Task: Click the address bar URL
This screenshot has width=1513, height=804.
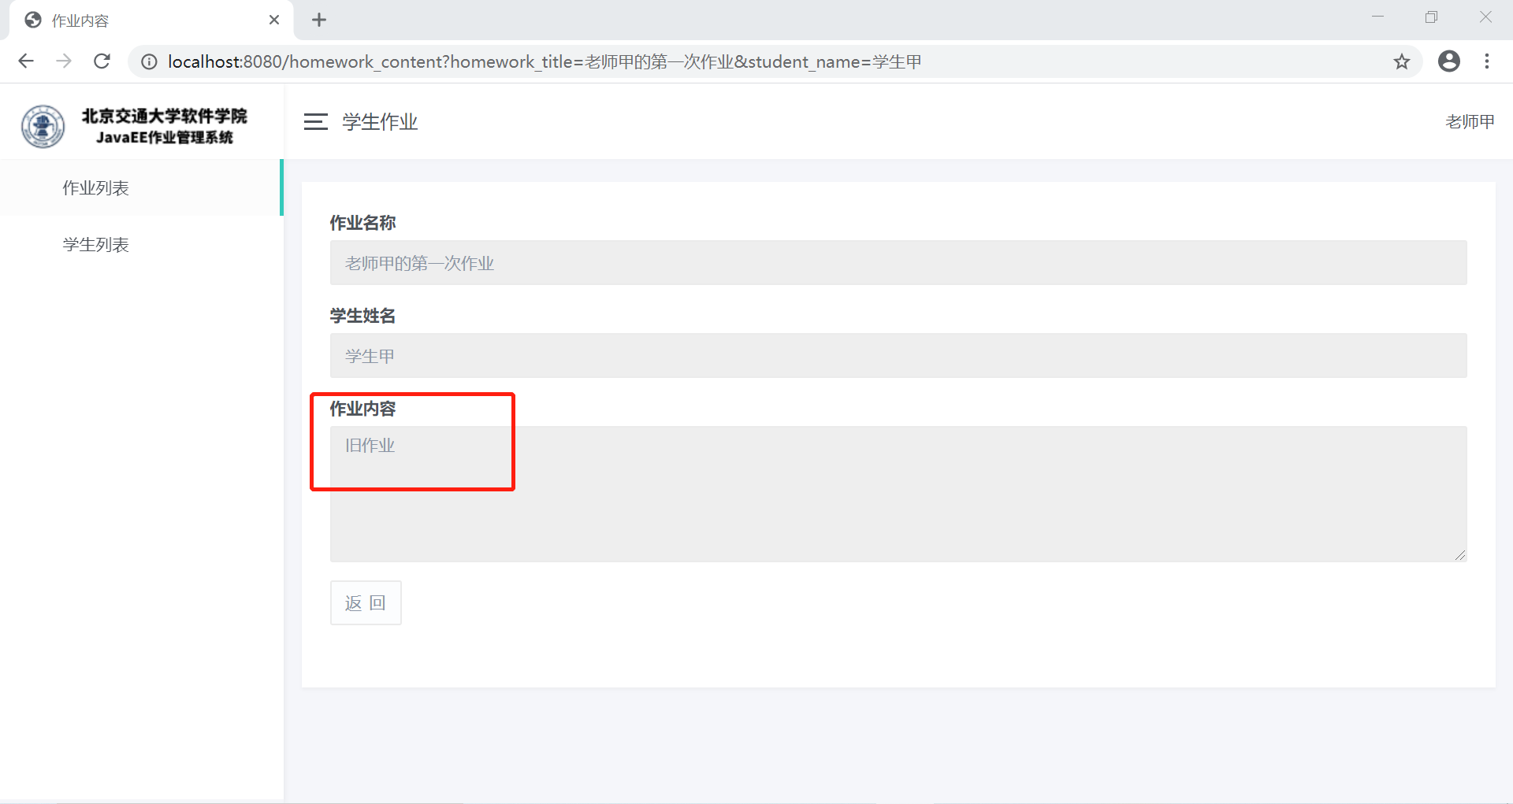Action: click(x=544, y=61)
